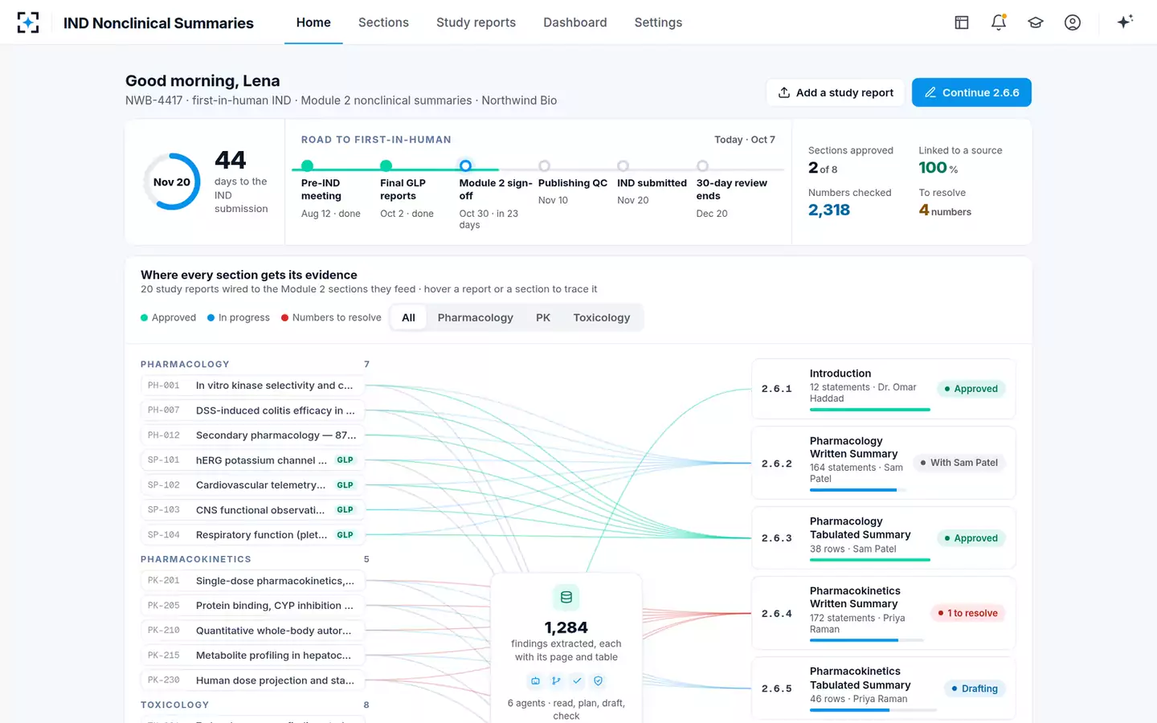This screenshot has height=723, width=1157.
Task: Open the user profile icon
Action: pos(1073,22)
